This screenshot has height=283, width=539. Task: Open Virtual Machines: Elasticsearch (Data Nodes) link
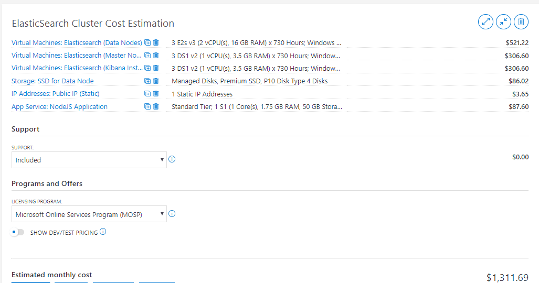(77, 43)
